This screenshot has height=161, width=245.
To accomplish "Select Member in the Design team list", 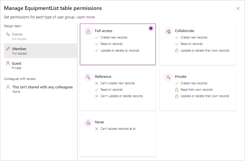I will (x=41, y=51).
